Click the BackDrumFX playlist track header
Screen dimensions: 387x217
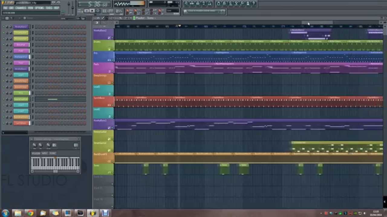pyautogui.click(x=103, y=158)
